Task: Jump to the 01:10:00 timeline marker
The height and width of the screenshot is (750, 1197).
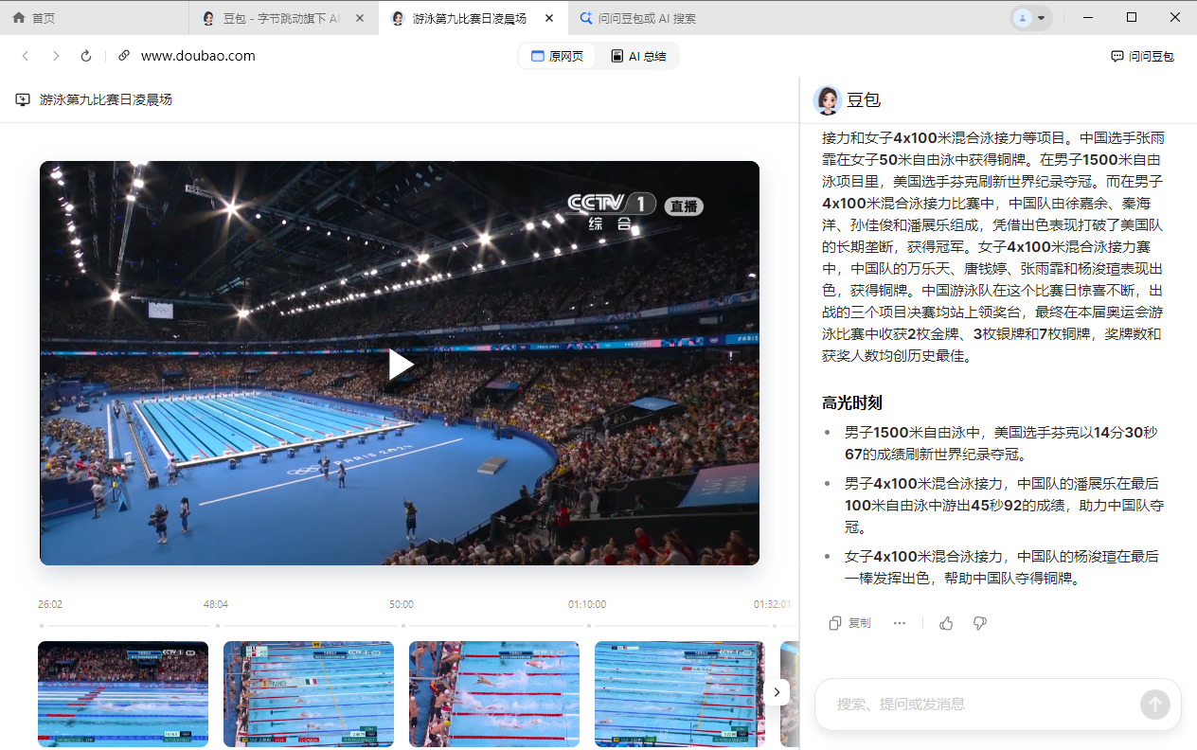Action: 587,604
